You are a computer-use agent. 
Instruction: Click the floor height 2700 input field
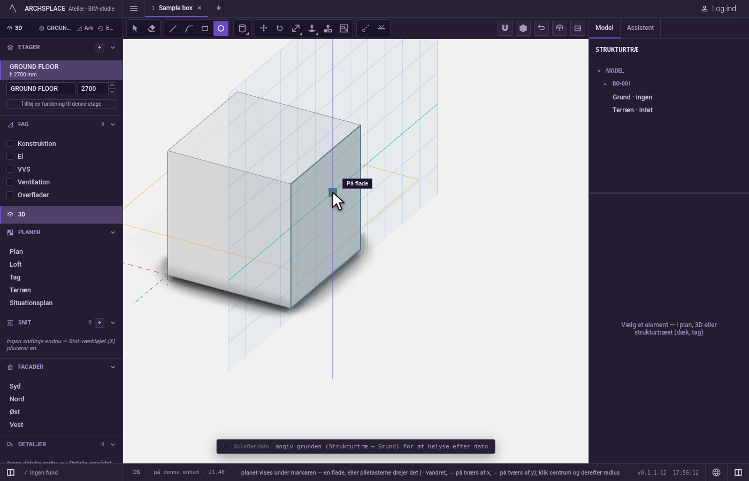click(x=93, y=89)
